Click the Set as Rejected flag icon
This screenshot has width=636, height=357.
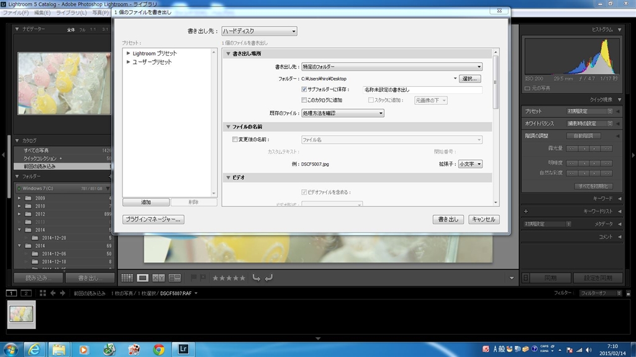pyautogui.click(x=203, y=278)
